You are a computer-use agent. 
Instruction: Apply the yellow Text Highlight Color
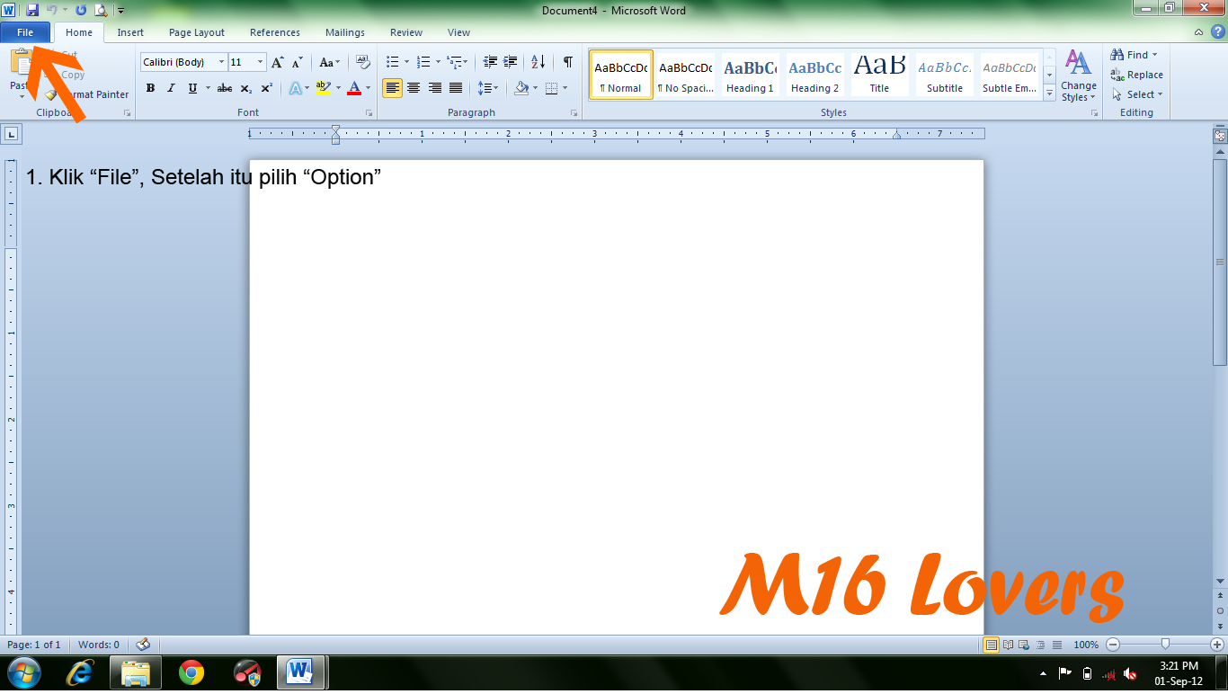tap(324, 88)
